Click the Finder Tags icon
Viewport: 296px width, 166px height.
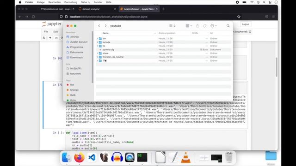pyautogui.click(x=204, y=26)
